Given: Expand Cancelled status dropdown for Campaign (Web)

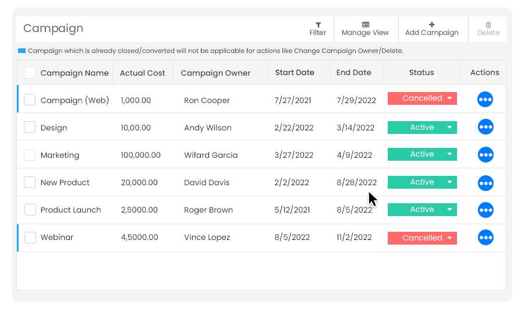Looking at the screenshot, I should [x=450, y=98].
